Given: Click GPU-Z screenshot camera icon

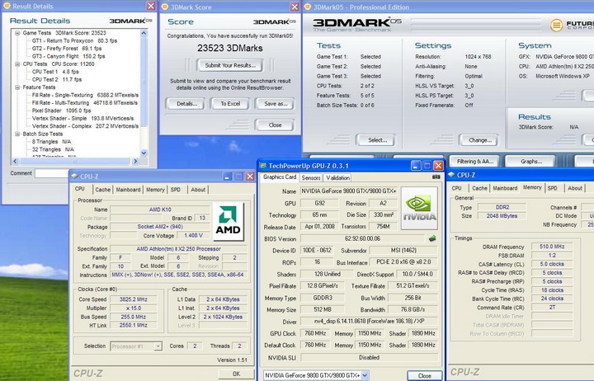Looking at the screenshot, I should 436,176.
